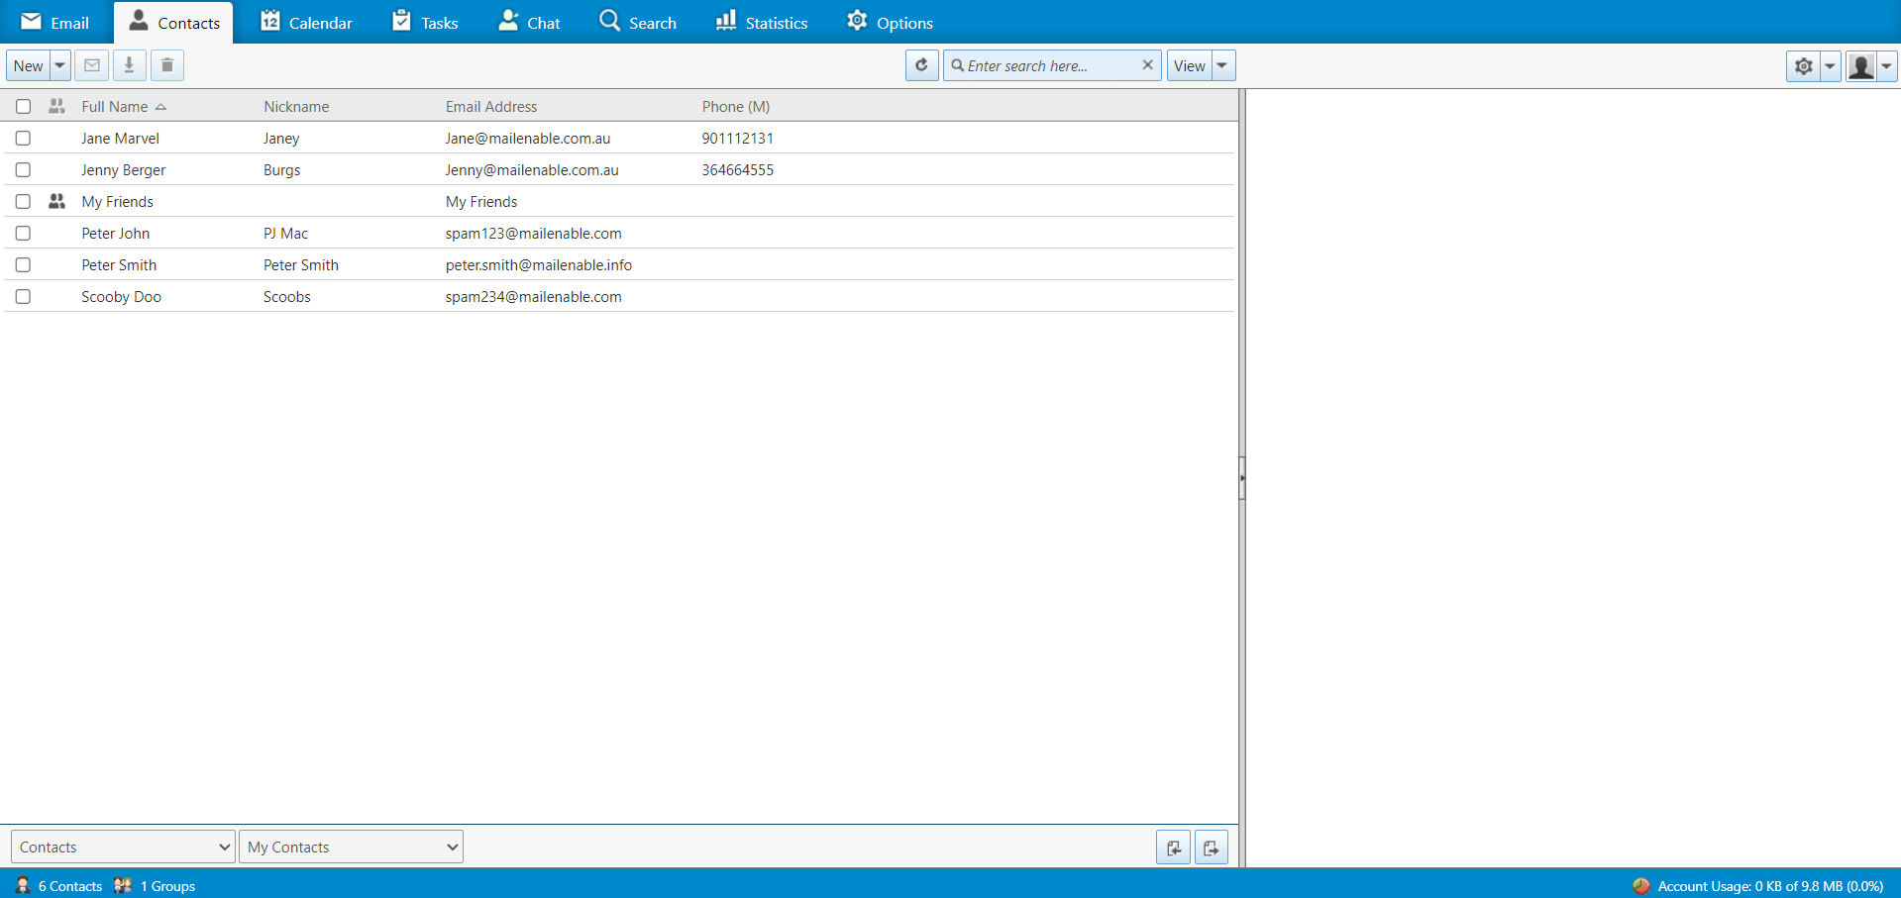Image resolution: width=1901 pixels, height=898 pixels.
Task: Expand the New button dropdown arrow
Action: click(x=59, y=65)
